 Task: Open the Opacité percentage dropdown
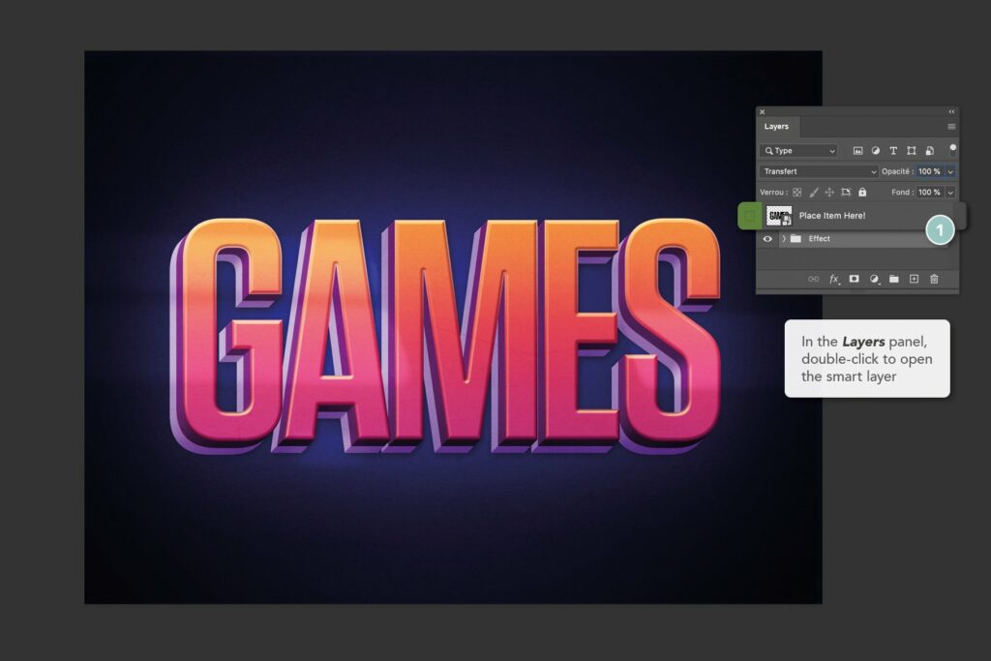(949, 171)
